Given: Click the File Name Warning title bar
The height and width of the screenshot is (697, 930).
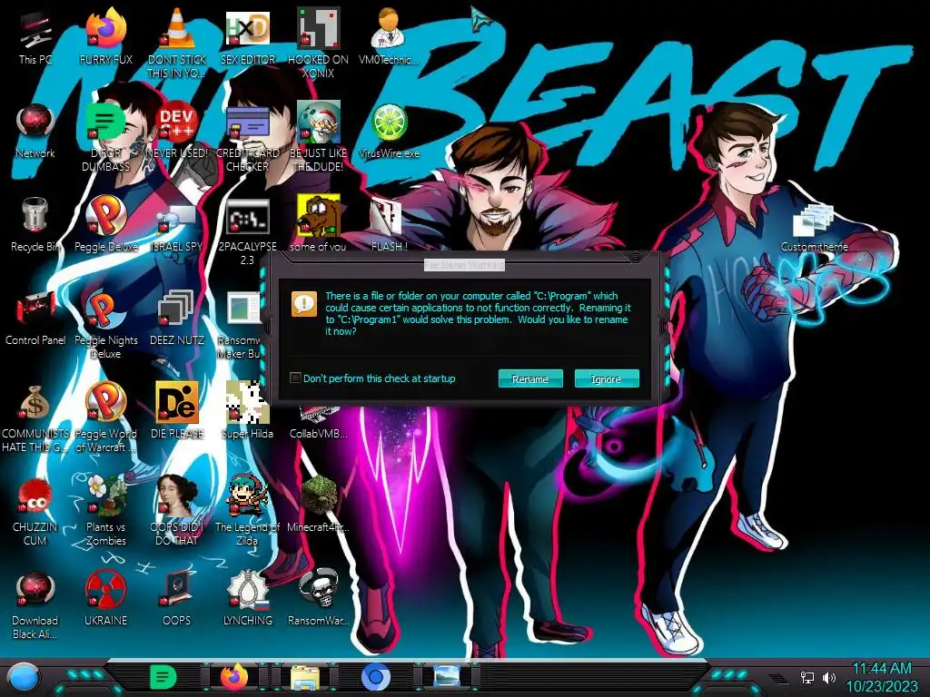Looking at the screenshot, I should (464, 264).
